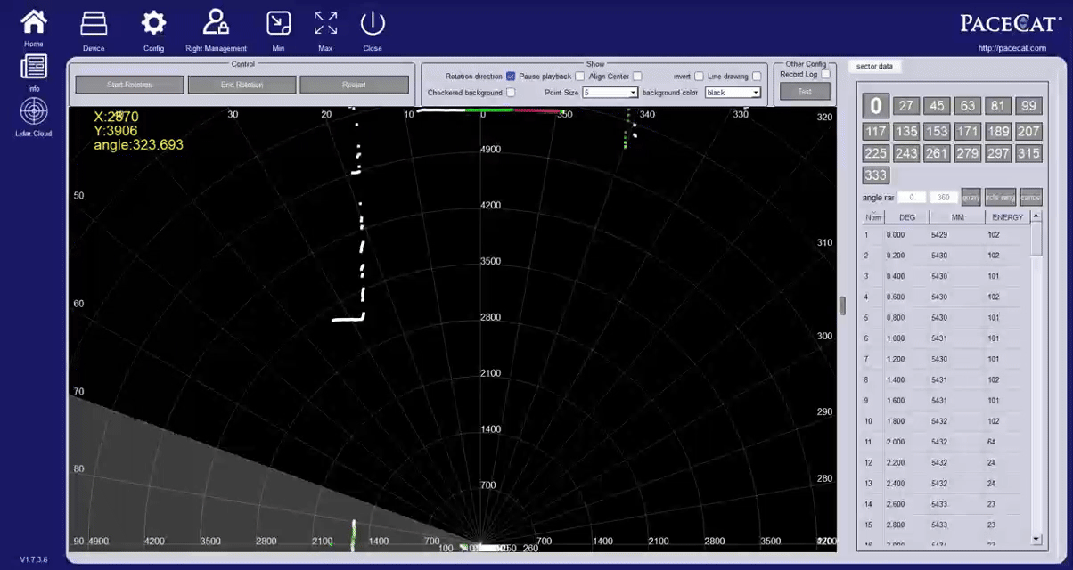
Task: Open the Device panel icon
Action: pos(94,23)
